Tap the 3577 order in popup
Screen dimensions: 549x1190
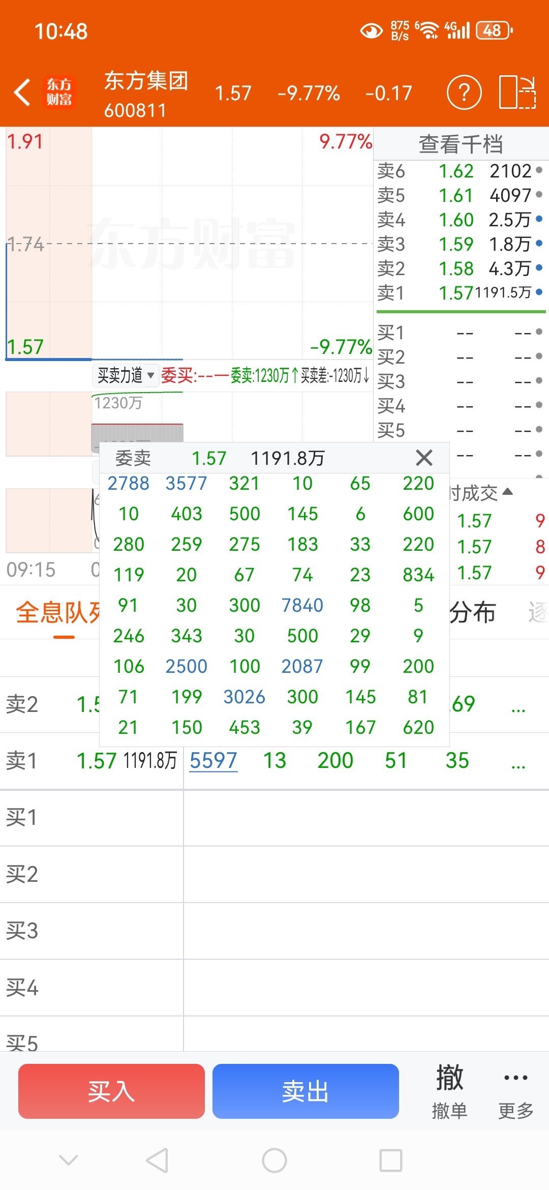[x=187, y=483]
